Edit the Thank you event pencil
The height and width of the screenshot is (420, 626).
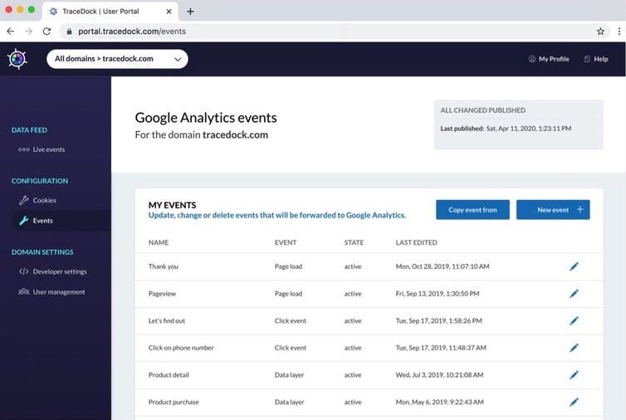(574, 266)
